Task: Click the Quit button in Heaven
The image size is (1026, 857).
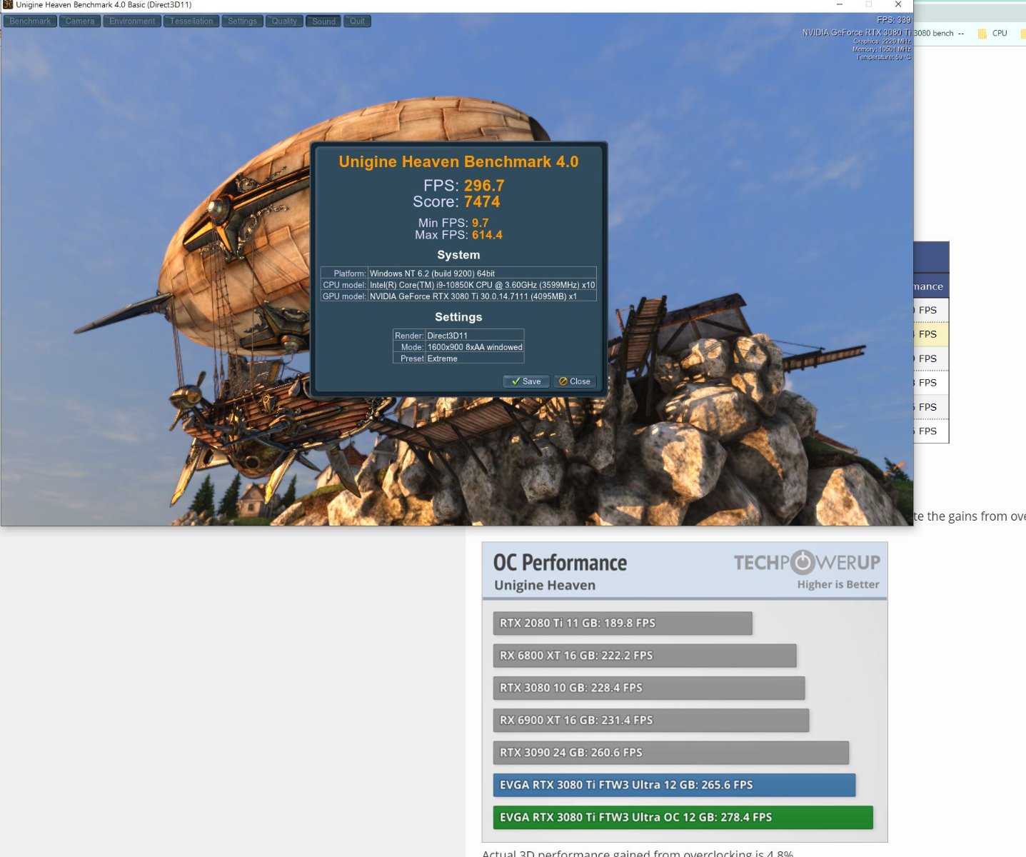Action: click(x=357, y=21)
